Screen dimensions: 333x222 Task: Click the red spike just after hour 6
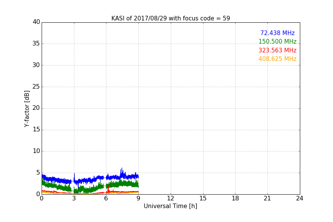tap(108, 188)
